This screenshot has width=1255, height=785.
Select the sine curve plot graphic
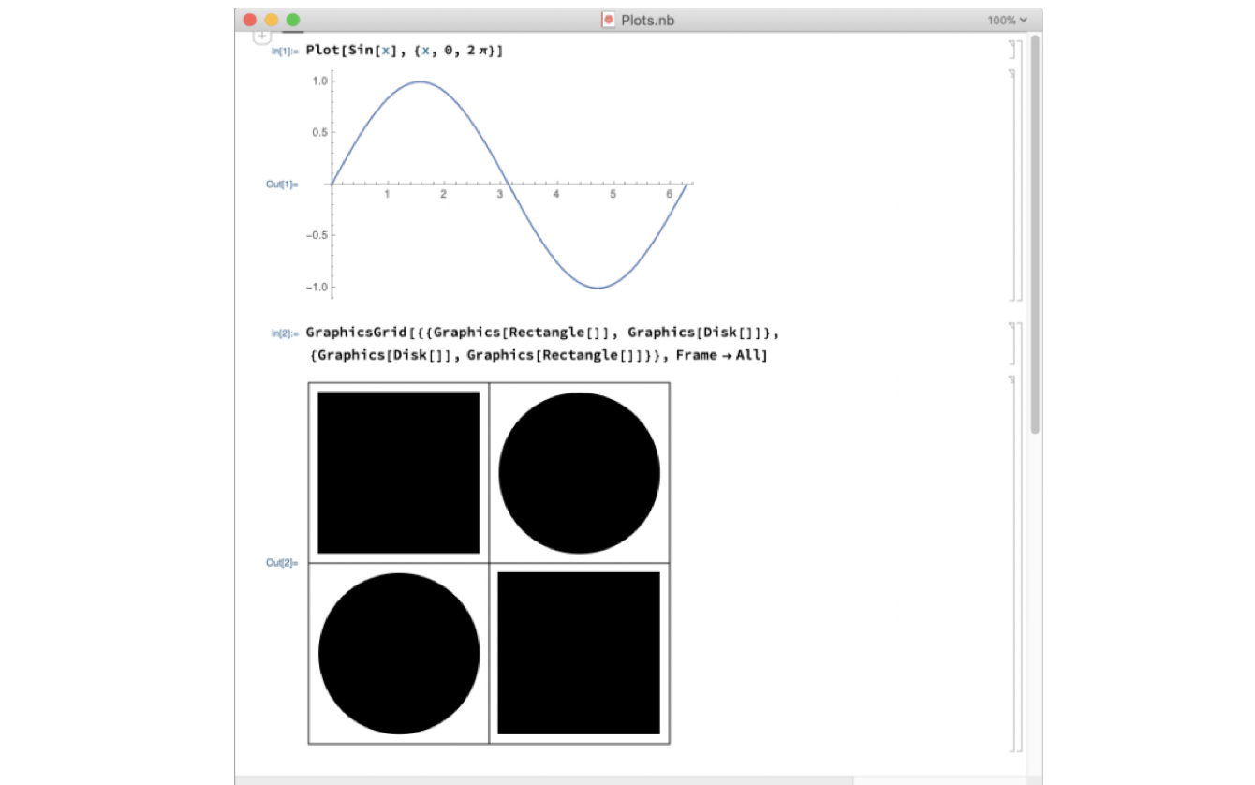[510, 185]
